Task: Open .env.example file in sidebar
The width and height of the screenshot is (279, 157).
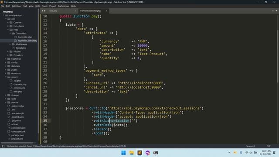Action: tap(17, 113)
